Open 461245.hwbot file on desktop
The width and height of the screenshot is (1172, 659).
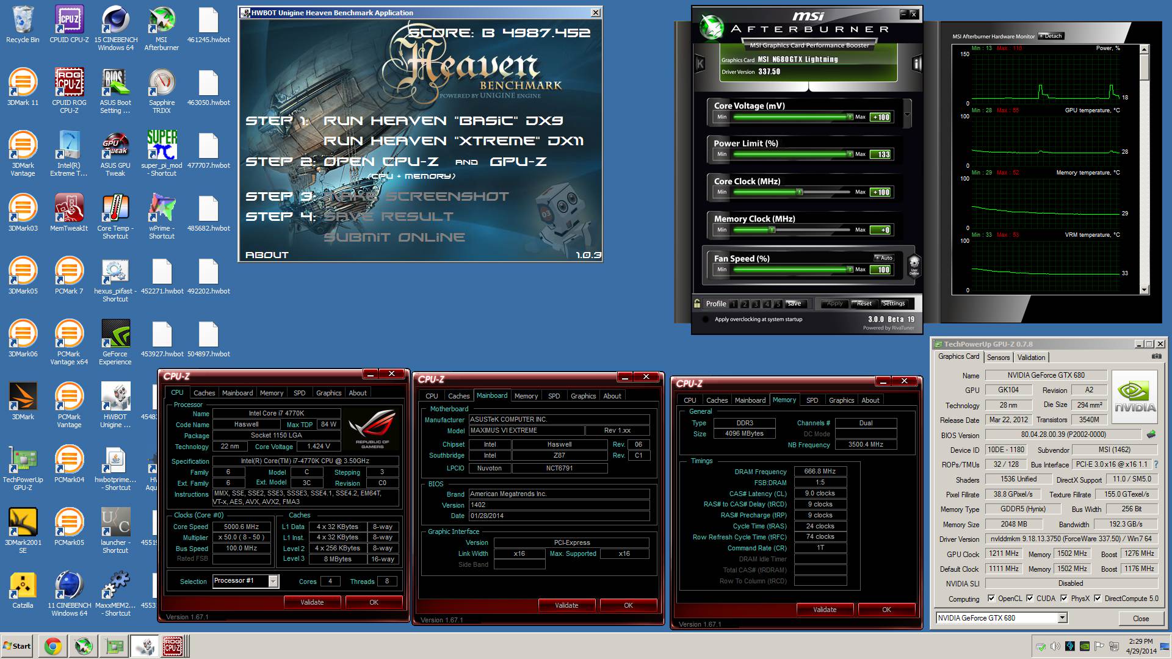tap(208, 24)
